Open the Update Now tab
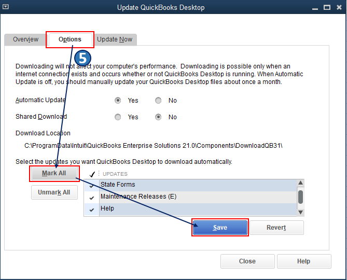 click(115, 39)
